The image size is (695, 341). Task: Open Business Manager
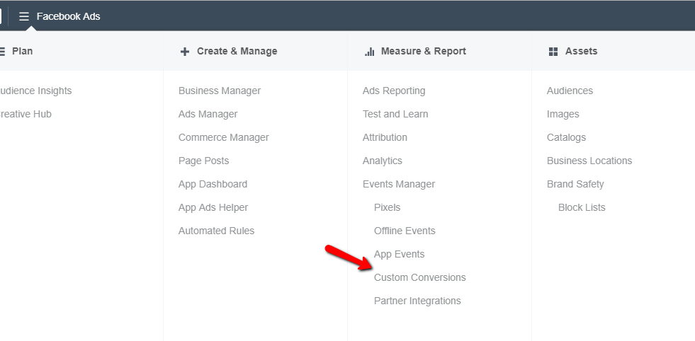tap(220, 91)
